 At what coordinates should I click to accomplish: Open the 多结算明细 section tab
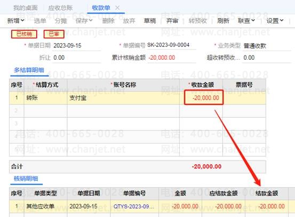[x=29, y=70]
